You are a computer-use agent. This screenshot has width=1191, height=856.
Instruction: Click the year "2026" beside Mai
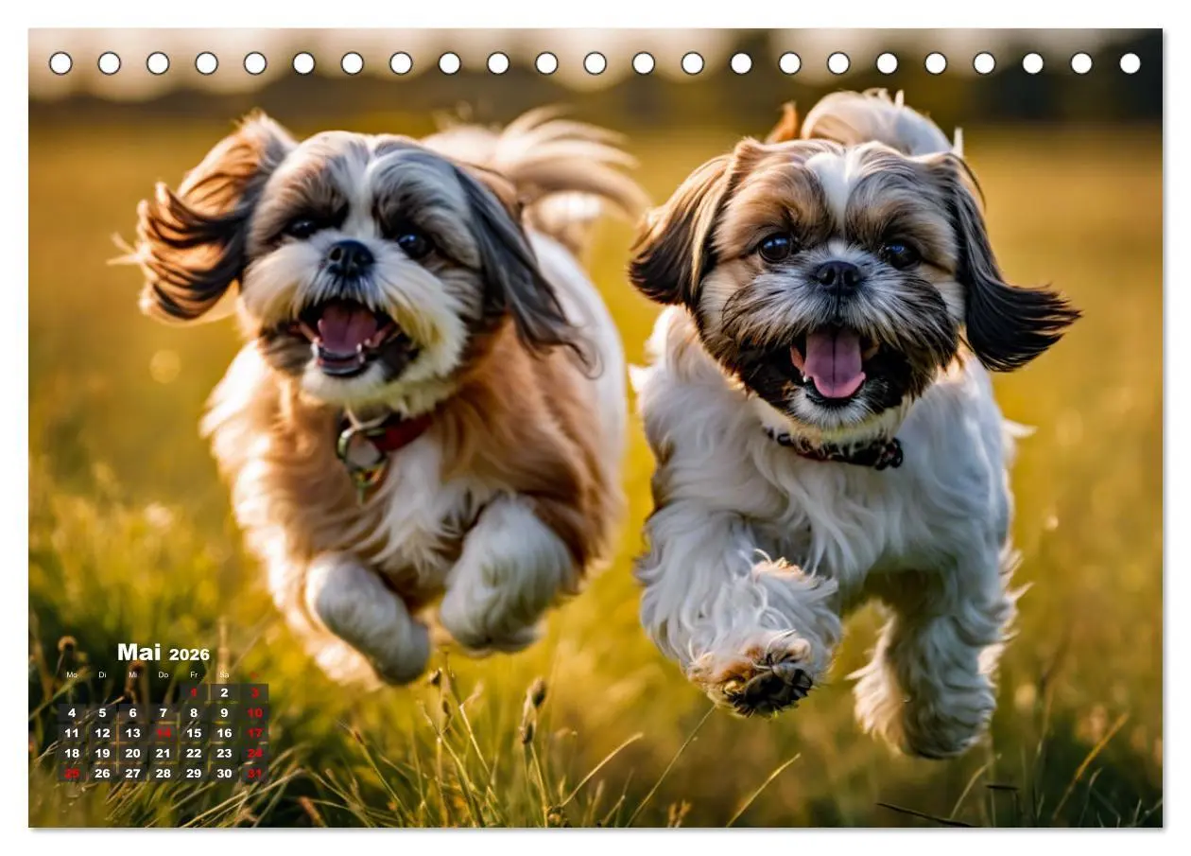coord(189,655)
